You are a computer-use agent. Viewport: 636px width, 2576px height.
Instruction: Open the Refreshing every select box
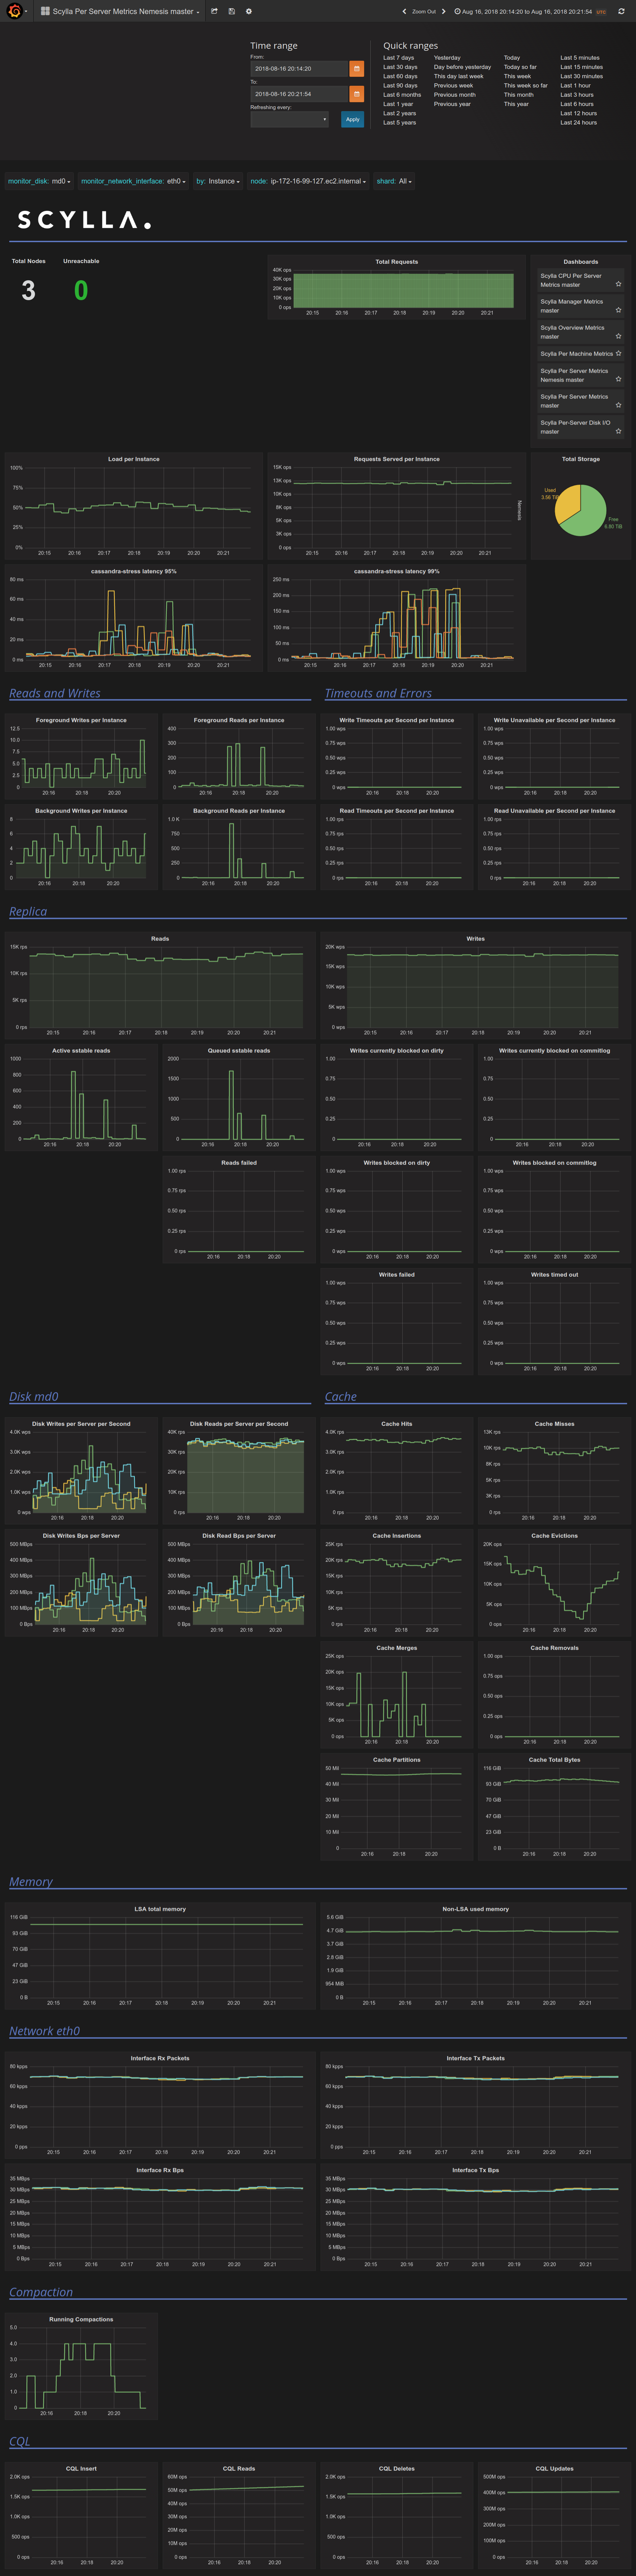(289, 119)
